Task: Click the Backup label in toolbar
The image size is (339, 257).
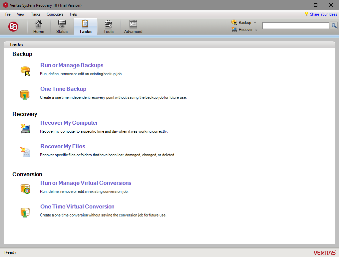Action: click(x=245, y=22)
